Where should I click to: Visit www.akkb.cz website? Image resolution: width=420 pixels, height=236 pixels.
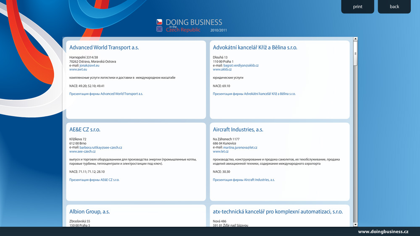(222, 70)
